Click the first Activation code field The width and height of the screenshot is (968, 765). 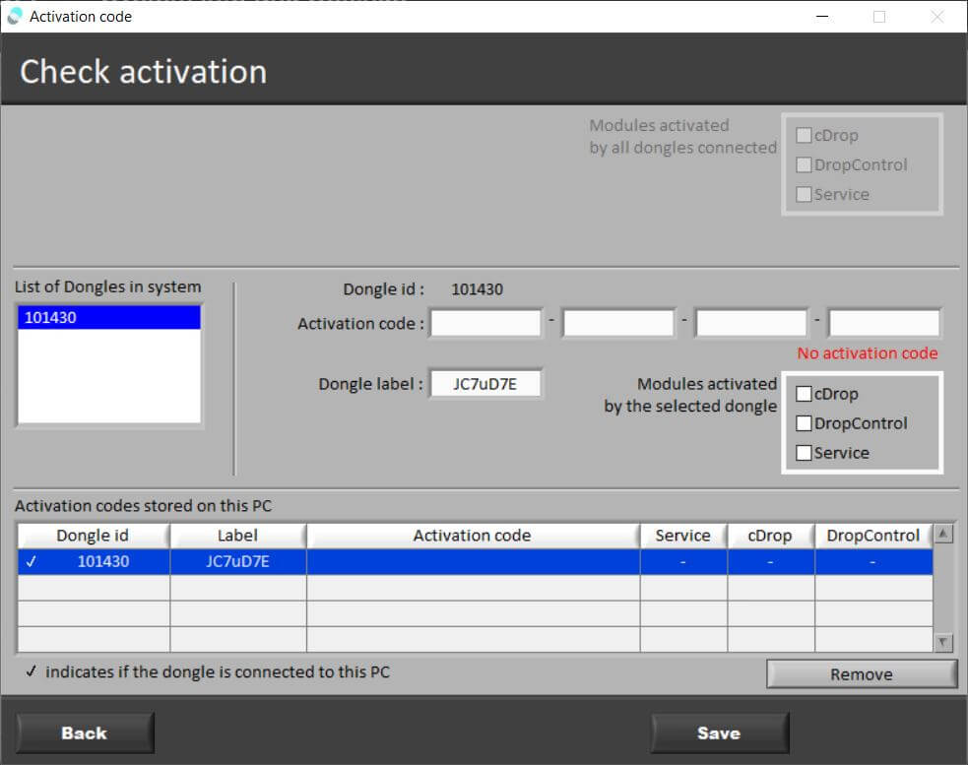(485, 323)
